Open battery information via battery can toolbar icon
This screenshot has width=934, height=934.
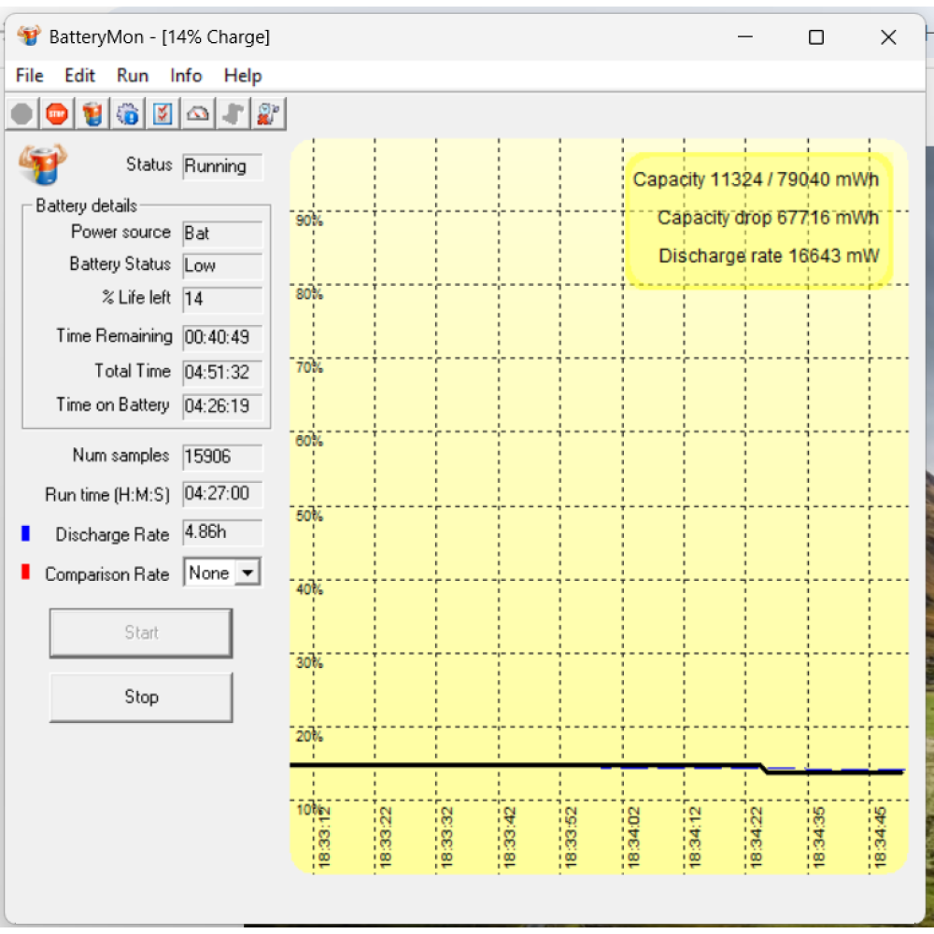coord(92,115)
